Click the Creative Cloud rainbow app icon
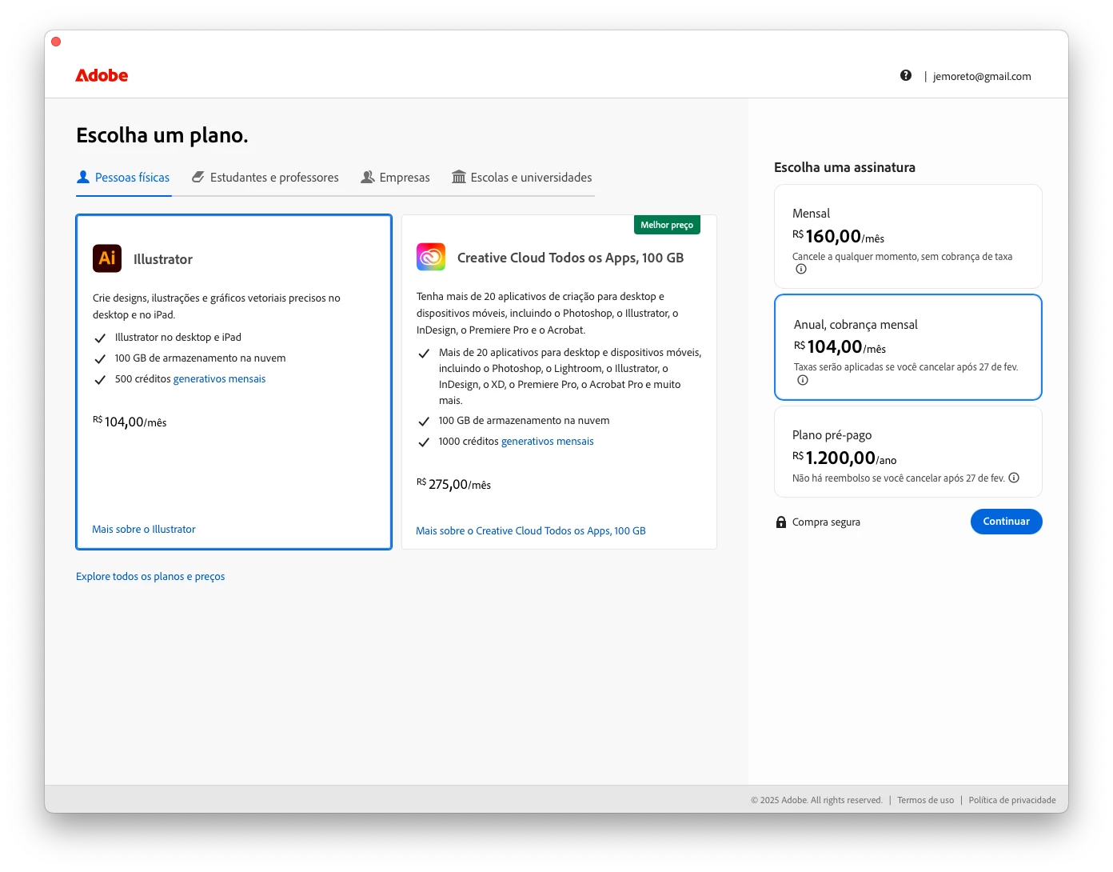The width and height of the screenshot is (1113, 872). point(431,257)
